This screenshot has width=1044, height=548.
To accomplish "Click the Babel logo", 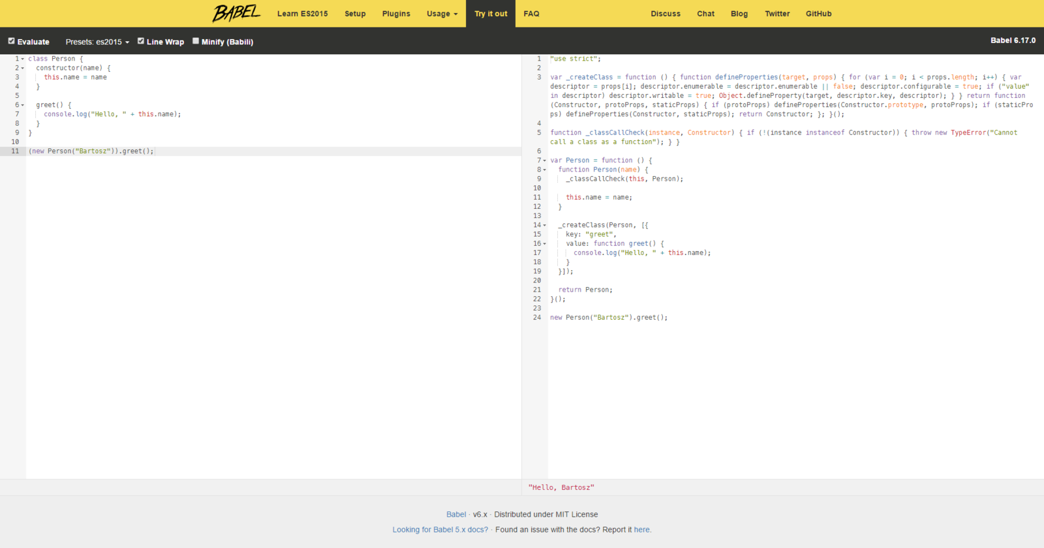I will 236,13.
